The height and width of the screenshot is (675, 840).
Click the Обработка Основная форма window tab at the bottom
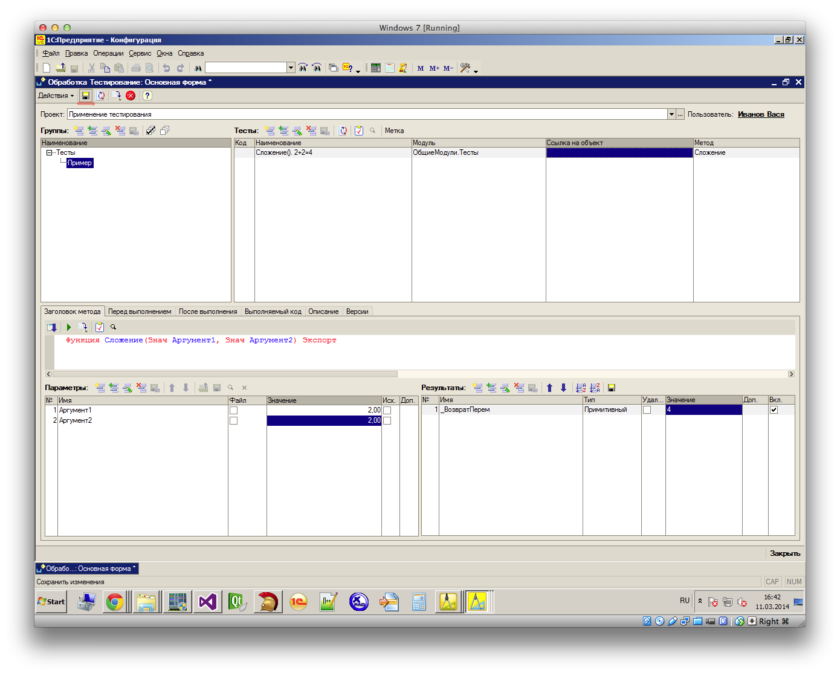coord(87,569)
